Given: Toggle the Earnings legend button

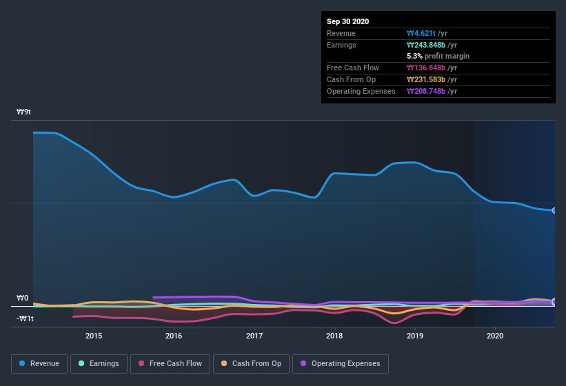Looking at the screenshot, I should click(99, 364).
